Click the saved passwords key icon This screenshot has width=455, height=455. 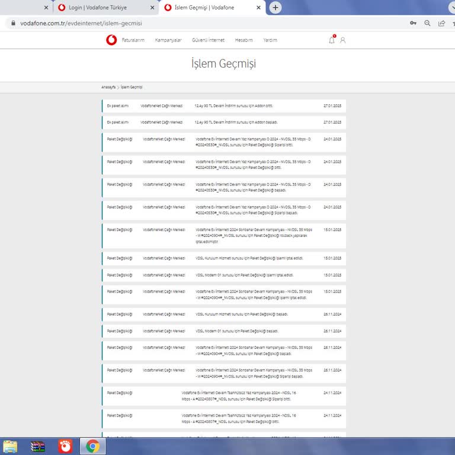pos(413,23)
